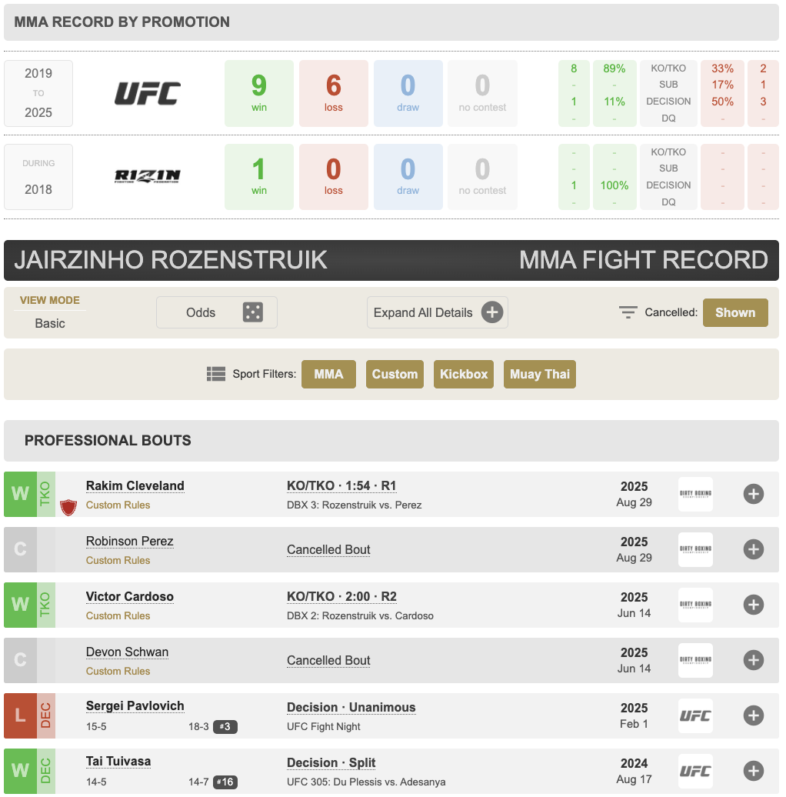Click the green 9 win box for UFC
The height and width of the screenshot is (797, 786).
259,93
